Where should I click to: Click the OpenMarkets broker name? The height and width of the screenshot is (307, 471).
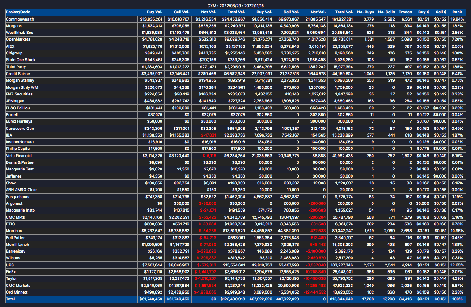pos(18,39)
